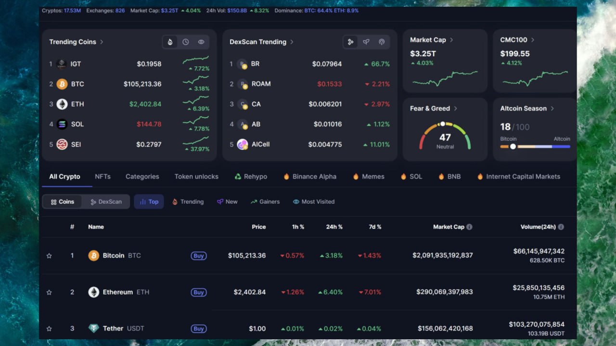This screenshot has height=346, width=616.
Task: Select the fire icon in Trending Coins
Action: pos(170,42)
